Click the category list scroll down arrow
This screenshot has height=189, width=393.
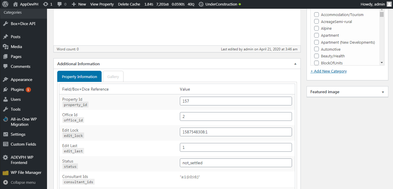pyautogui.click(x=382, y=63)
